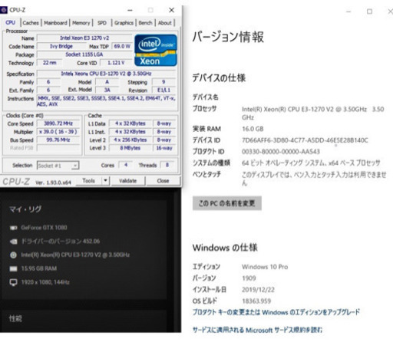The image size is (393, 342).
Task: Click the L1 Data value '4 x 32 KBytes'
Action: tap(130, 123)
